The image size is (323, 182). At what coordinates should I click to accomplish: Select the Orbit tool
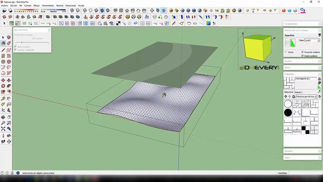(x=3, y=117)
